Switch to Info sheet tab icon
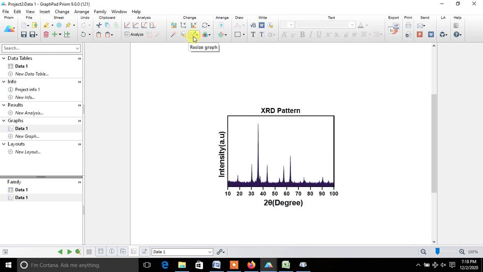The image size is (483, 272). coord(112,252)
